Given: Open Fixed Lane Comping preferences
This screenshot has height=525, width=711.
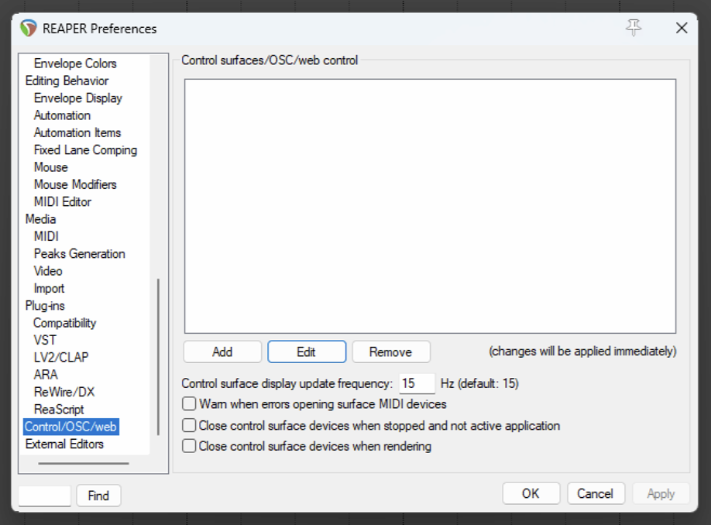Looking at the screenshot, I should click(85, 150).
